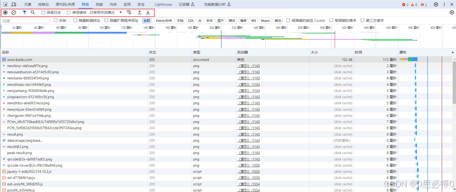Clear the network log
Image resolution: width=456 pixels, height=192 pixels.
pyautogui.click(x=13, y=13)
